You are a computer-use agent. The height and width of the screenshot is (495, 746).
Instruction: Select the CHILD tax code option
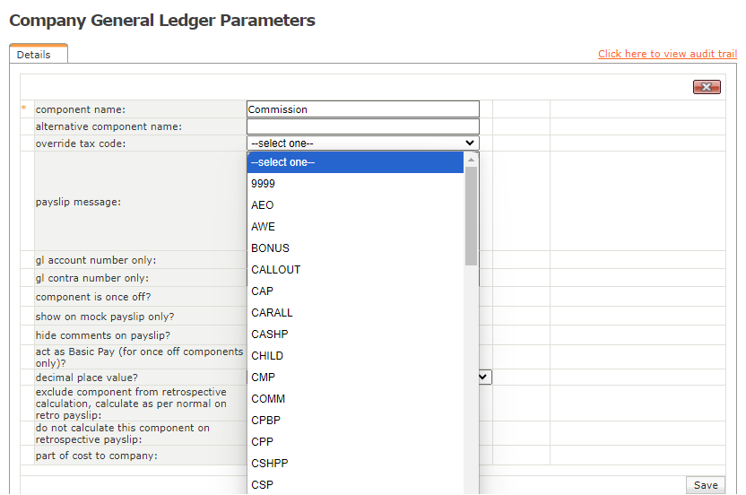pos(355,356)
